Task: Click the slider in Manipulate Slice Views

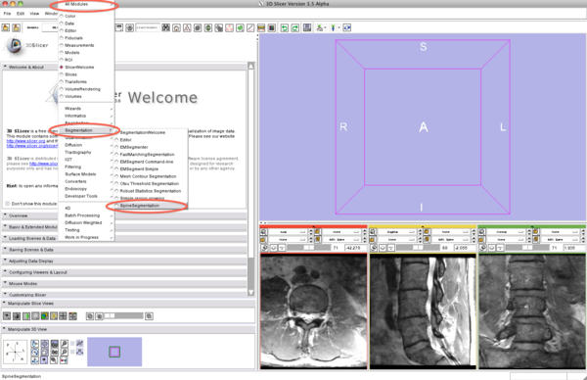Action: coord(123,316)
